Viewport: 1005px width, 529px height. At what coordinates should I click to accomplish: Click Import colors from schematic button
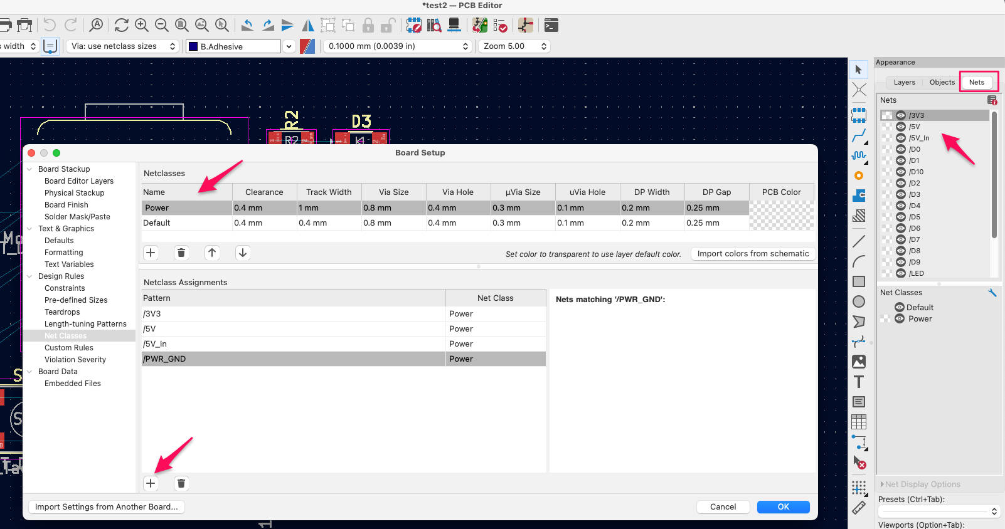(x=753, y=254)
